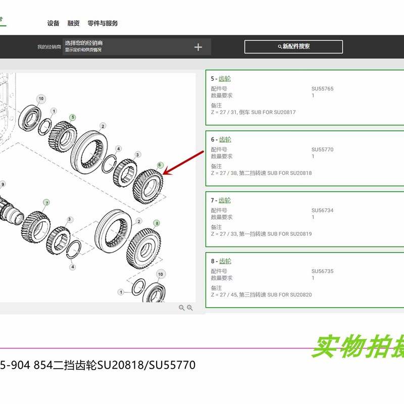Click the plus icon next to 选择您的经销商

(x=197, y=47)
